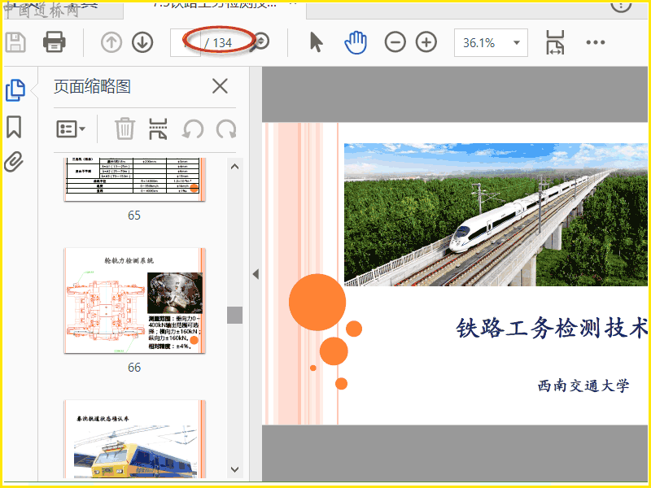The image size is (651, 488).
Task: Activate the hand pan tool
Action: point(356,42)
